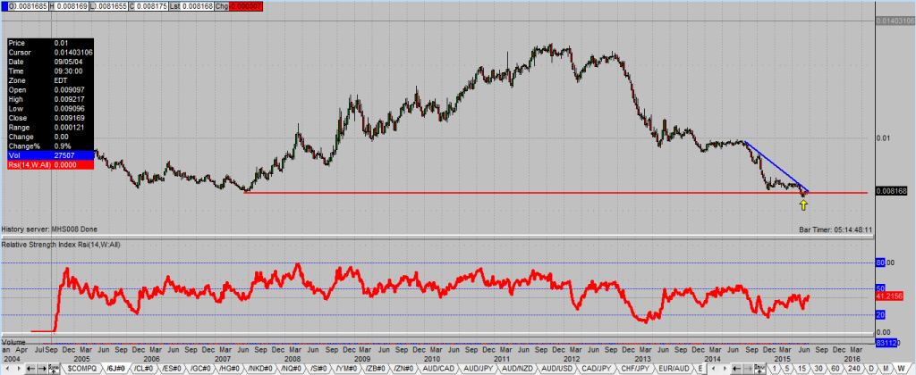Open the AUD/USD tab
916x375 pixels.
click(x=556, y=369)
